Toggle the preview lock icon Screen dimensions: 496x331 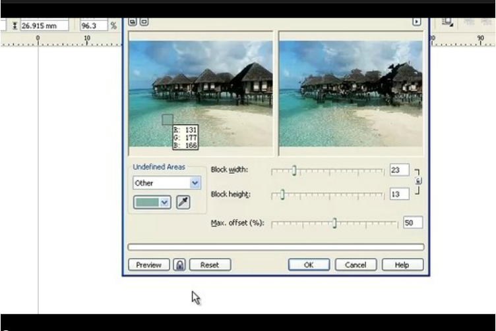(179, 265)
